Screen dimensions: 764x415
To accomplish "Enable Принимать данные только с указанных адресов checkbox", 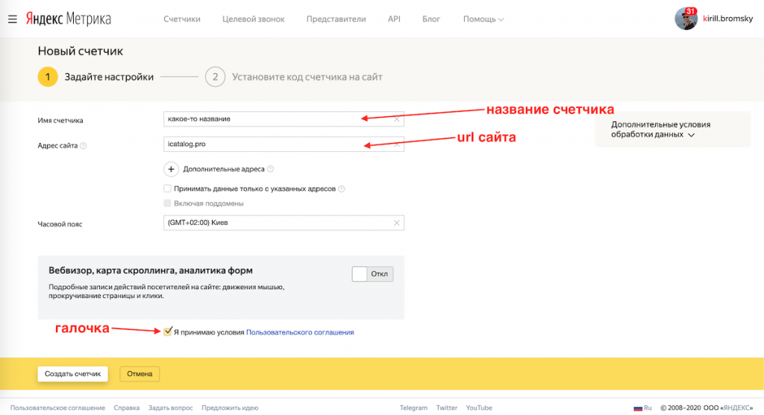I will click(168, 189).
